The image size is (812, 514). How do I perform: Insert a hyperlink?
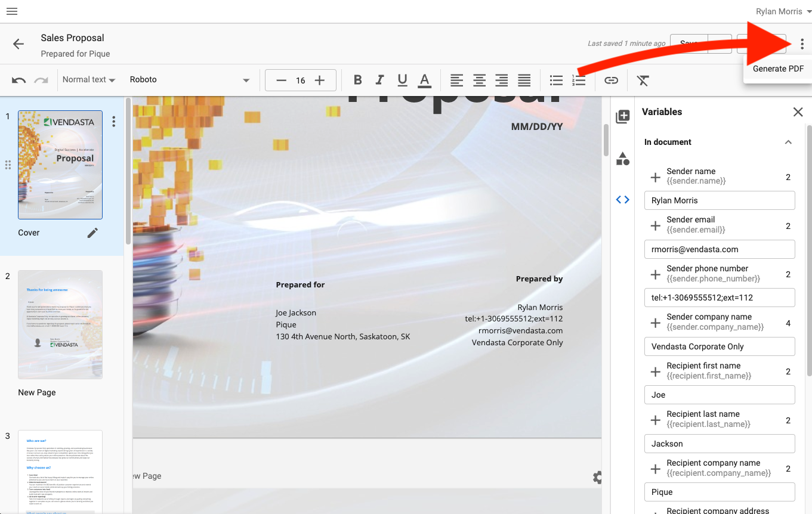pyautogui.click(x=611, y=80)
